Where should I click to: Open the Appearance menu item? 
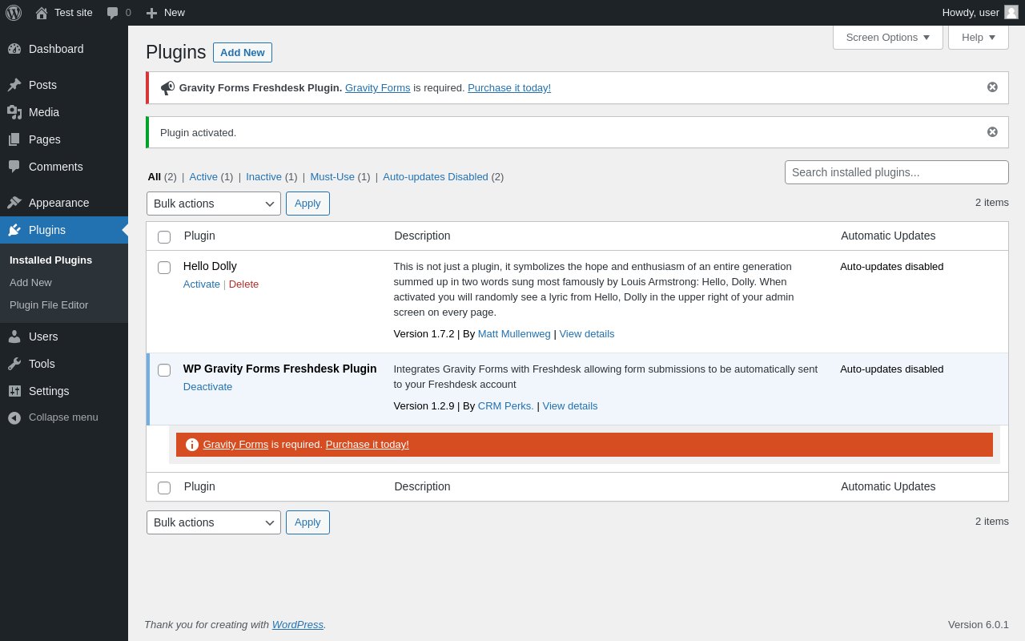point(64,203)
